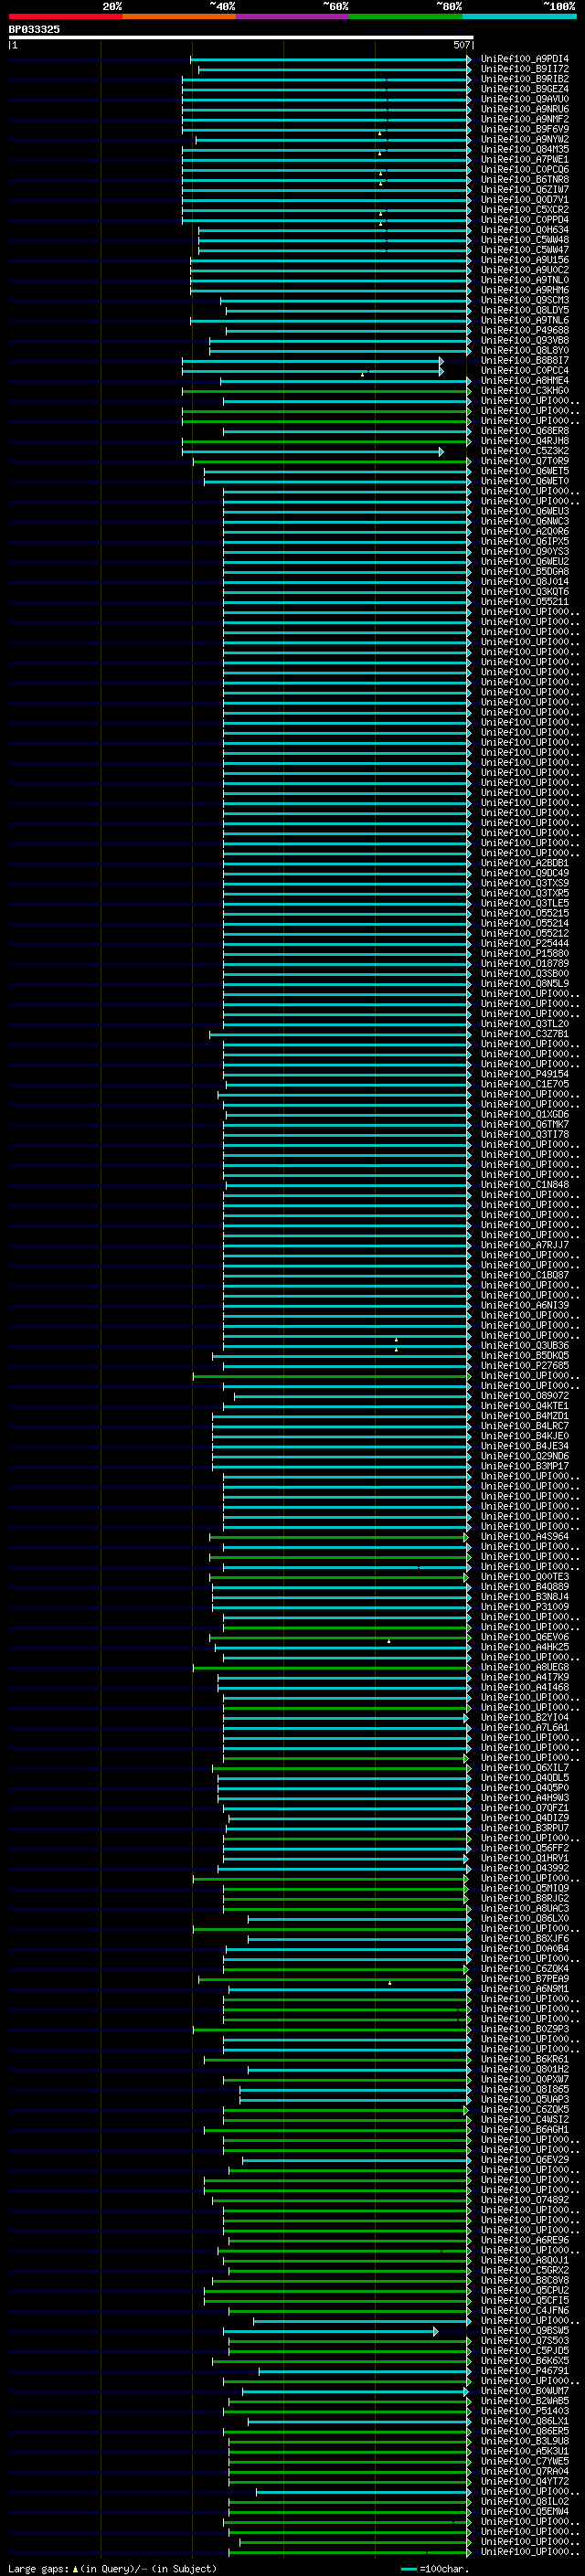The width and height of the screenshot is (585, 2576).
Task: Select the UniRef100_Q3TXS9 label
Action: pos(525,883)
